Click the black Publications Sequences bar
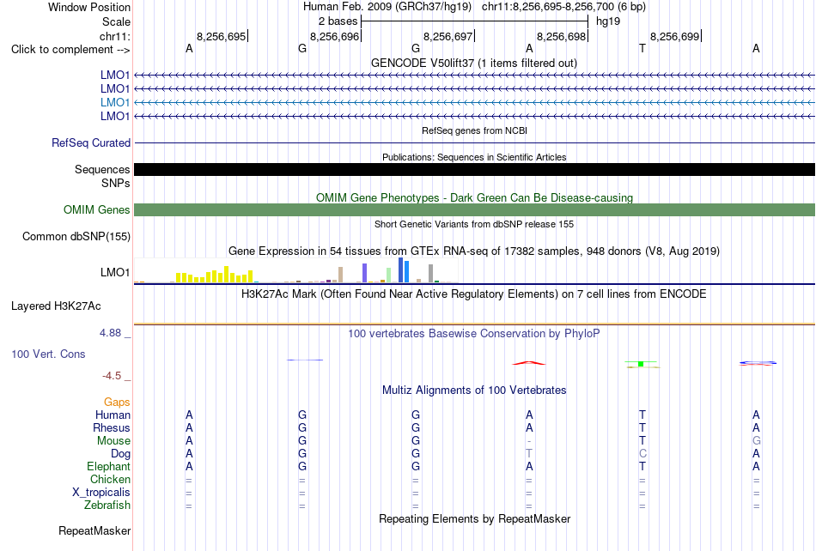The width and height of the screenshot is (816, 551). click(474, 169)
